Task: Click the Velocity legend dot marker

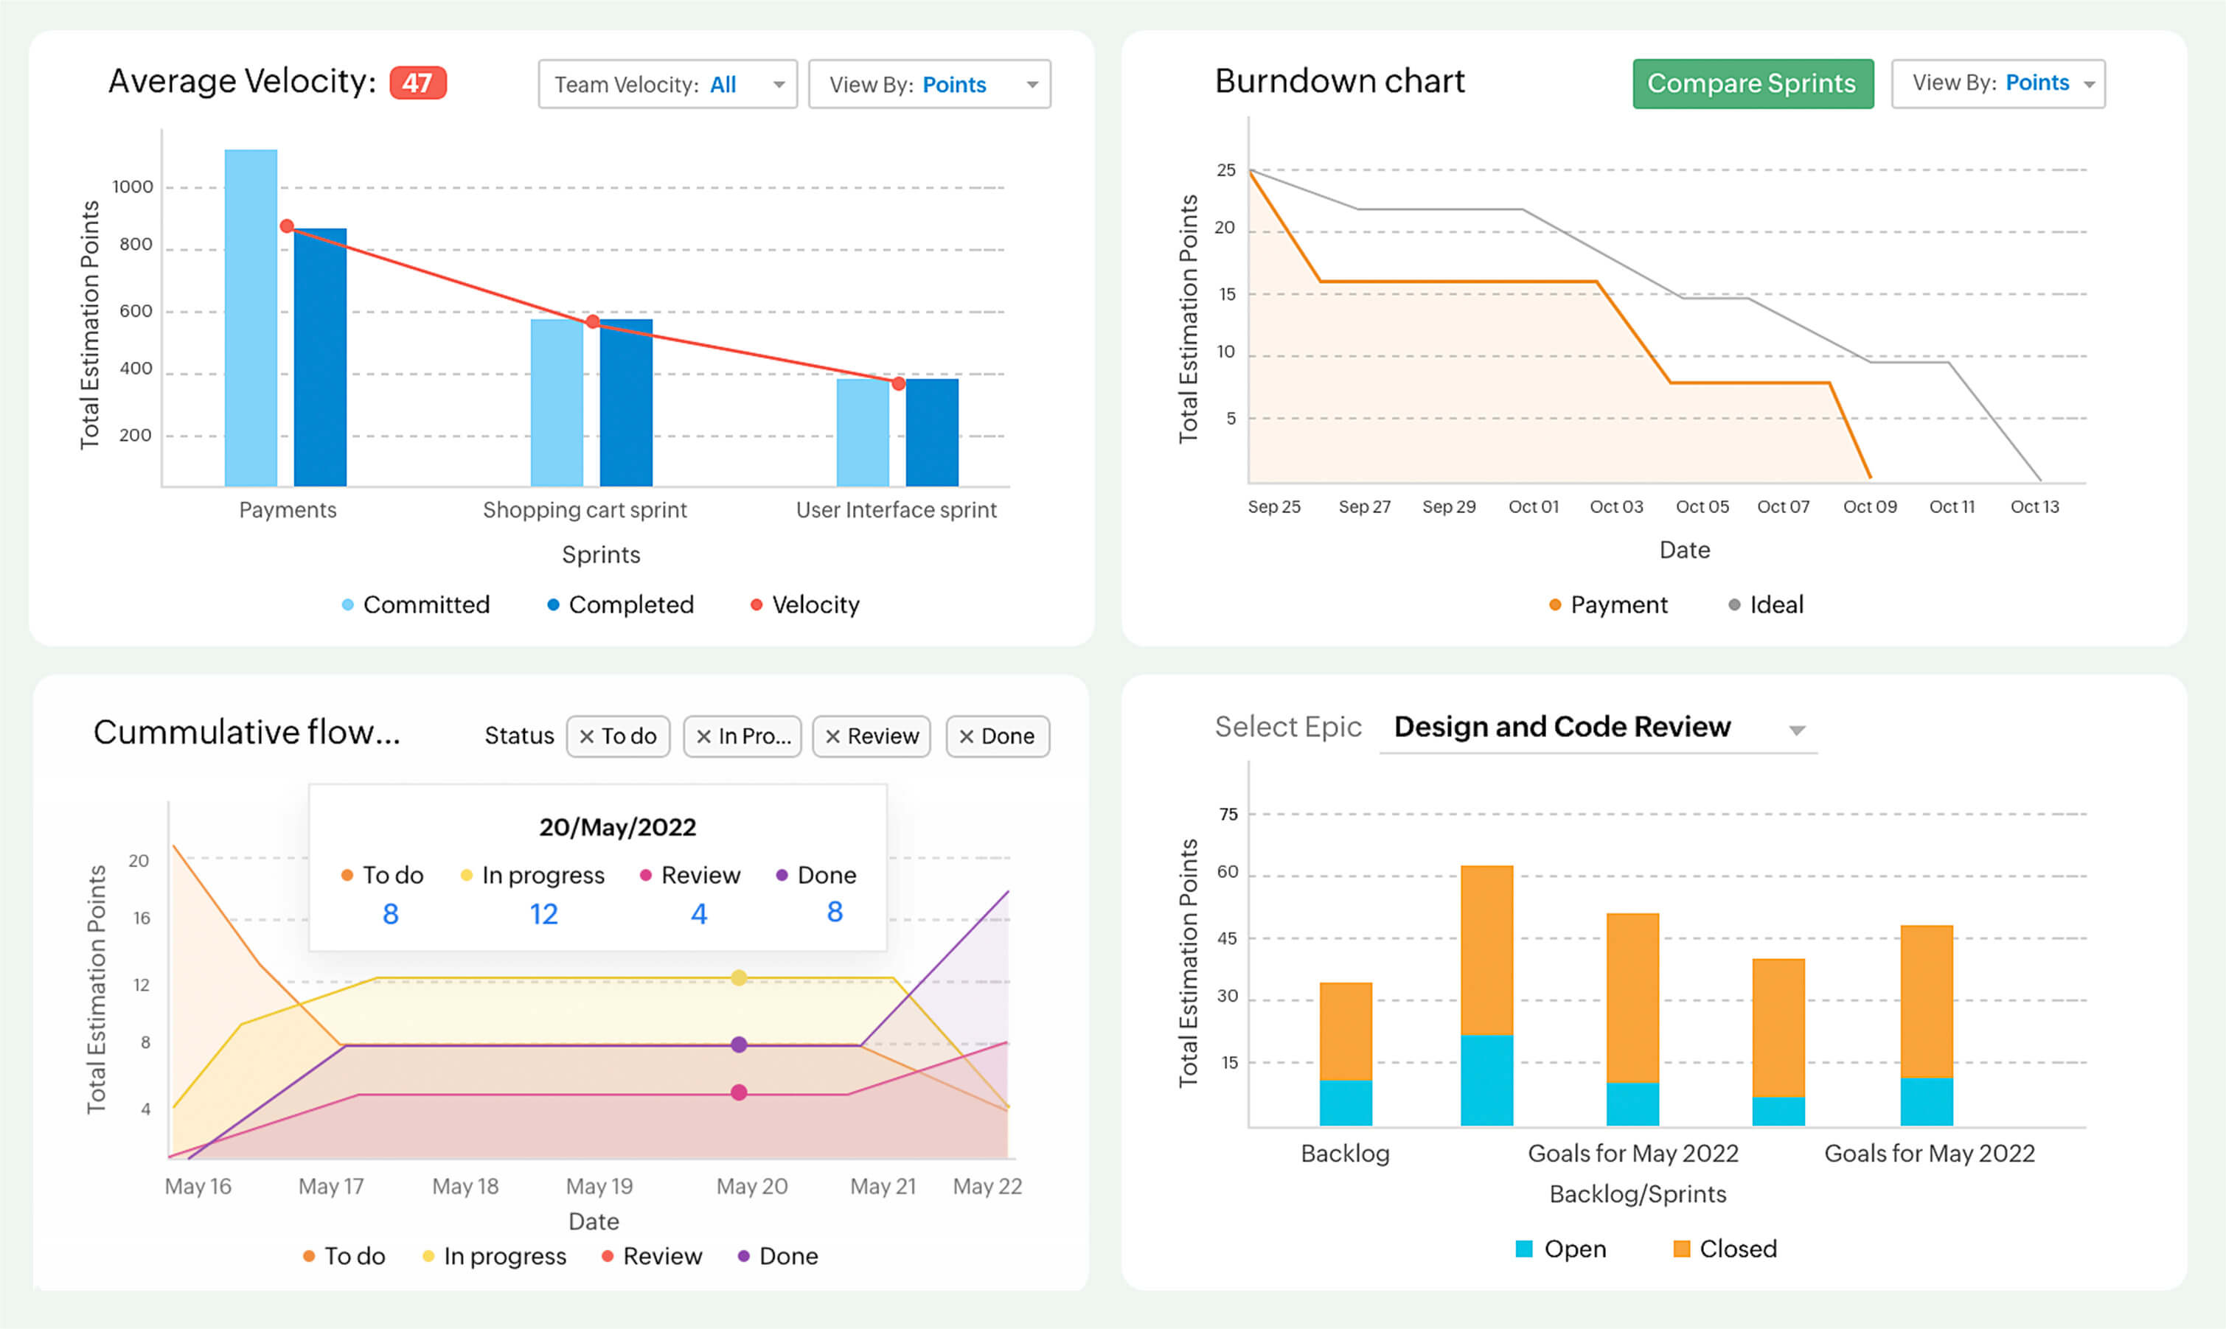Action: pos(757,604)
